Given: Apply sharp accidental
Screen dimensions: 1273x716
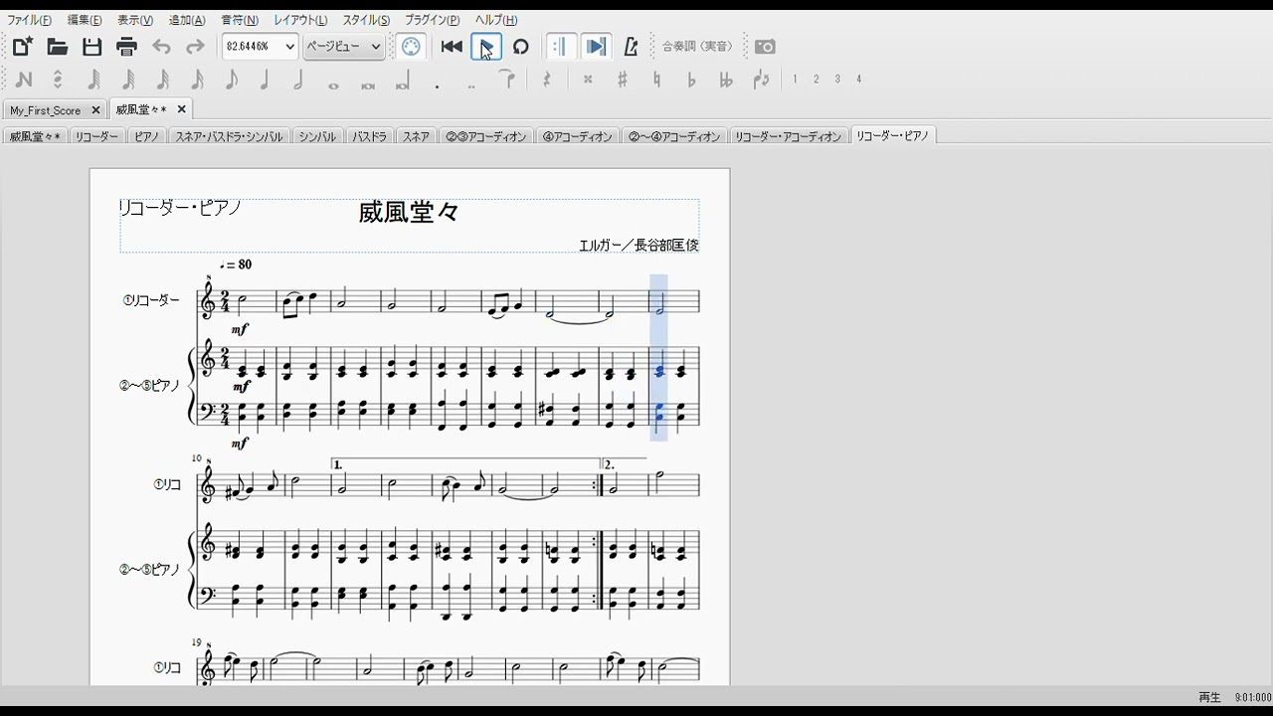Looking at the screenshot, I should click(x=623, y=80).
